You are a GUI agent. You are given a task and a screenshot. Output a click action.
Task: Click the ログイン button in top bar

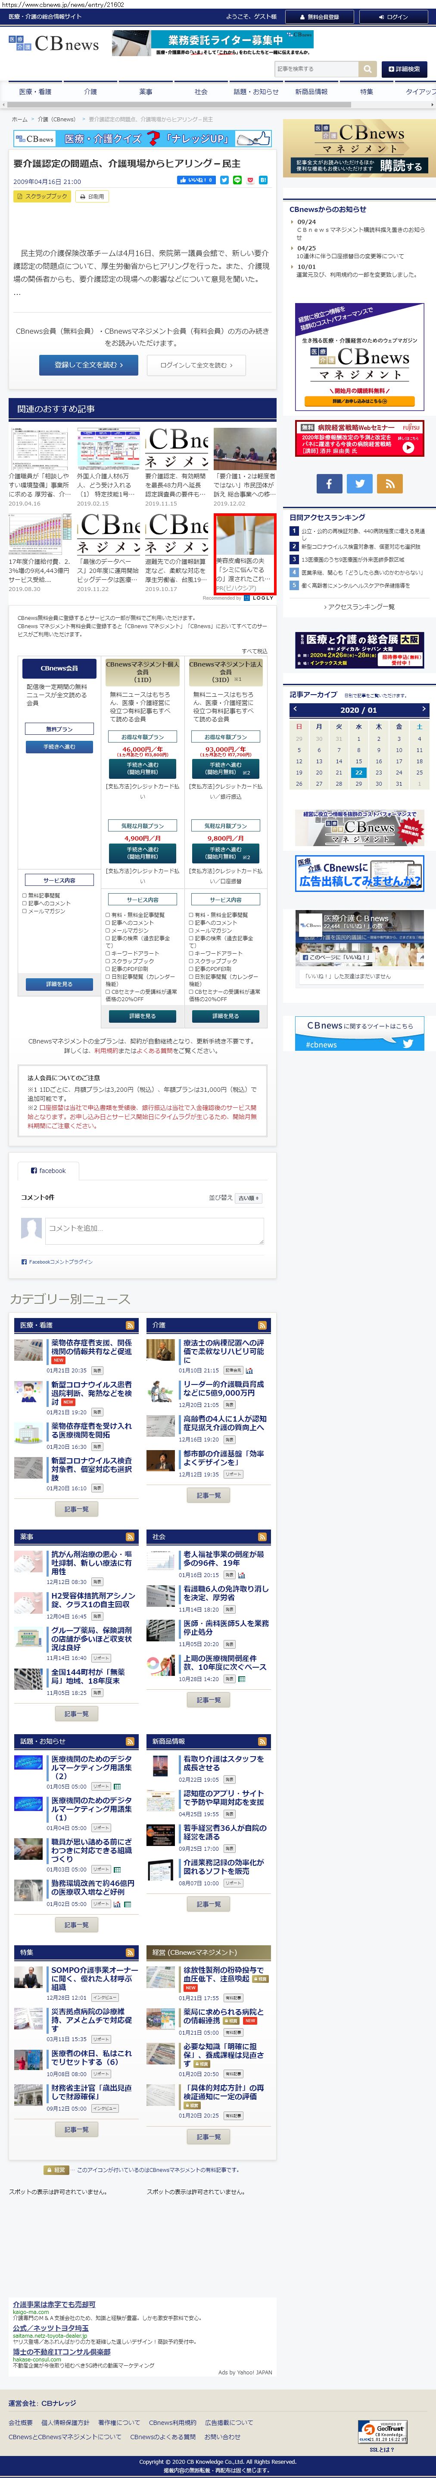[394, 16]
